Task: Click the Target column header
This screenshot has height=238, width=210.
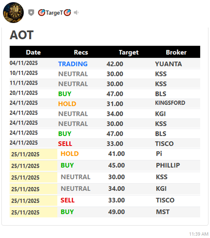Action: (x=129, y=52)
